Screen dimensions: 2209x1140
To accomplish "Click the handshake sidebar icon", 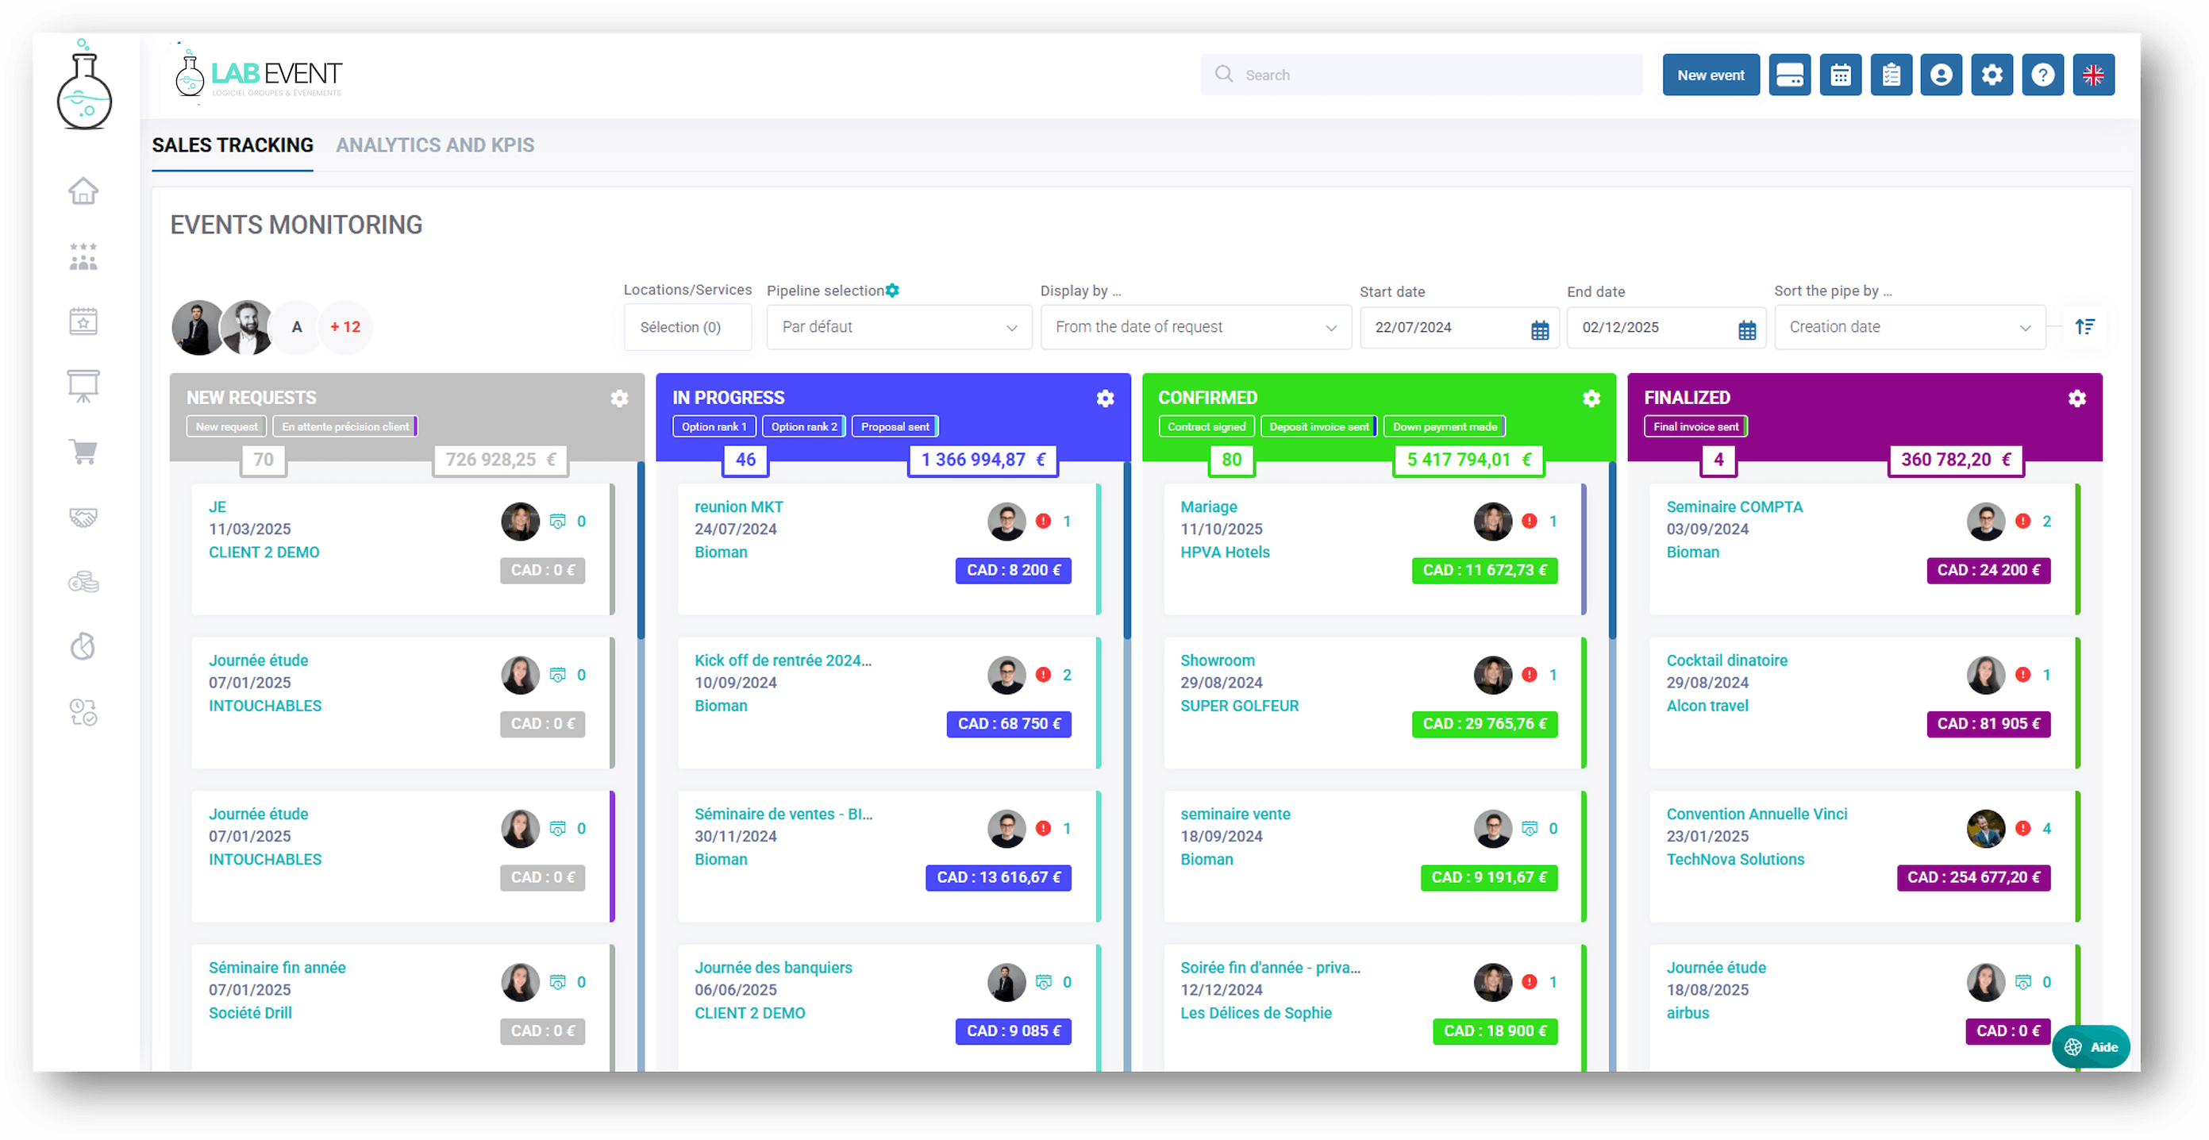I will pos(83,518).
